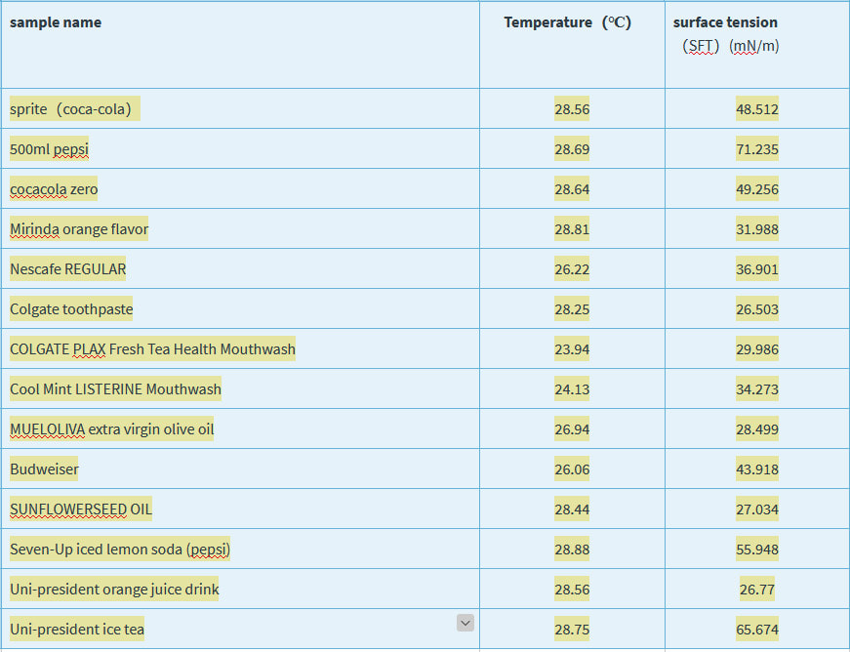Viewport: 850px width, 652px height.
Task: Select temperature value 26.22
Action: pos(571,268)
